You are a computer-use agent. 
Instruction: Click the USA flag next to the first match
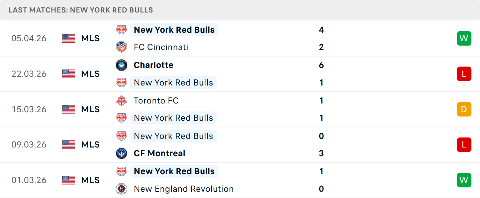click(x=68, y=38)
